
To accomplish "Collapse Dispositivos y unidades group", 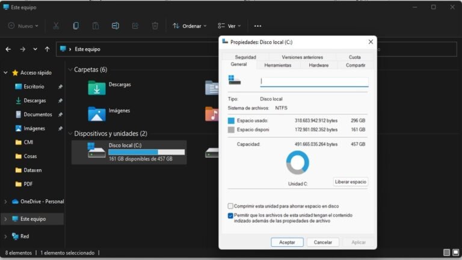I will pyautogui.click(x=70, y=134).
